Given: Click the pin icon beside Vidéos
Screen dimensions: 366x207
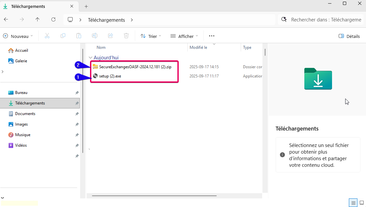Looking at the screenshot, I should [77, 145].
